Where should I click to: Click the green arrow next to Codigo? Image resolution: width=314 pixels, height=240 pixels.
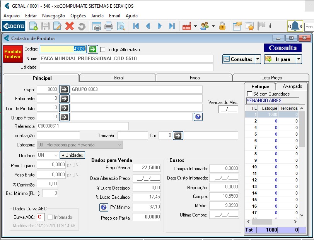pos(93,49)
